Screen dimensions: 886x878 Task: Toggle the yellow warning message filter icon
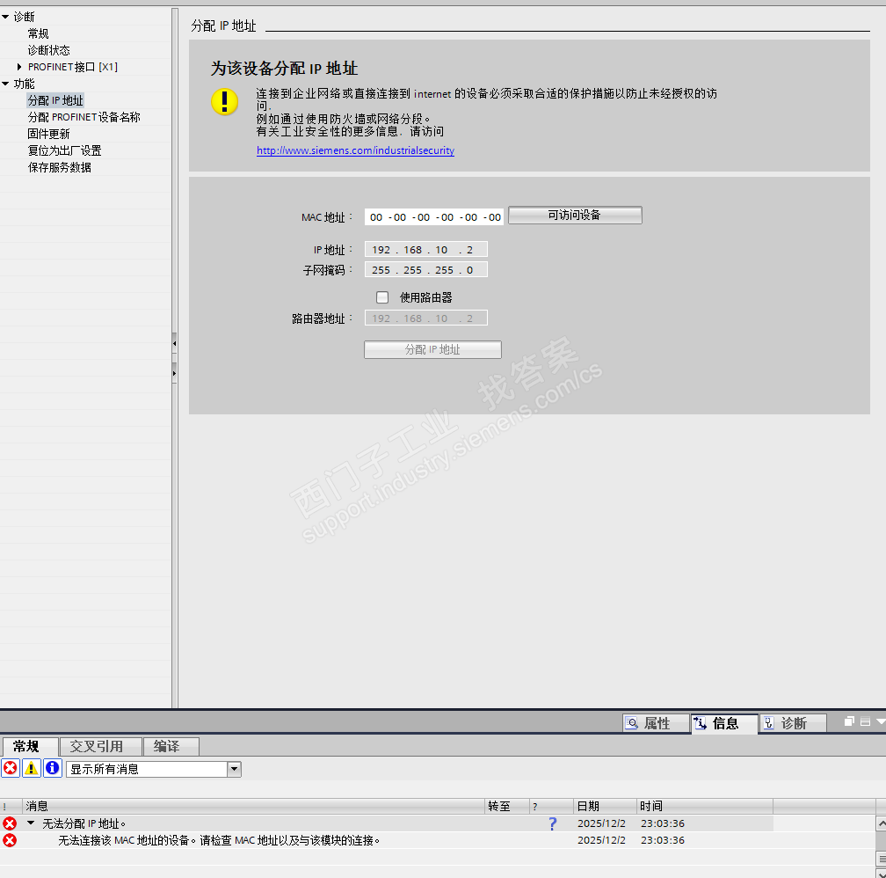click(x=32, y=768)
